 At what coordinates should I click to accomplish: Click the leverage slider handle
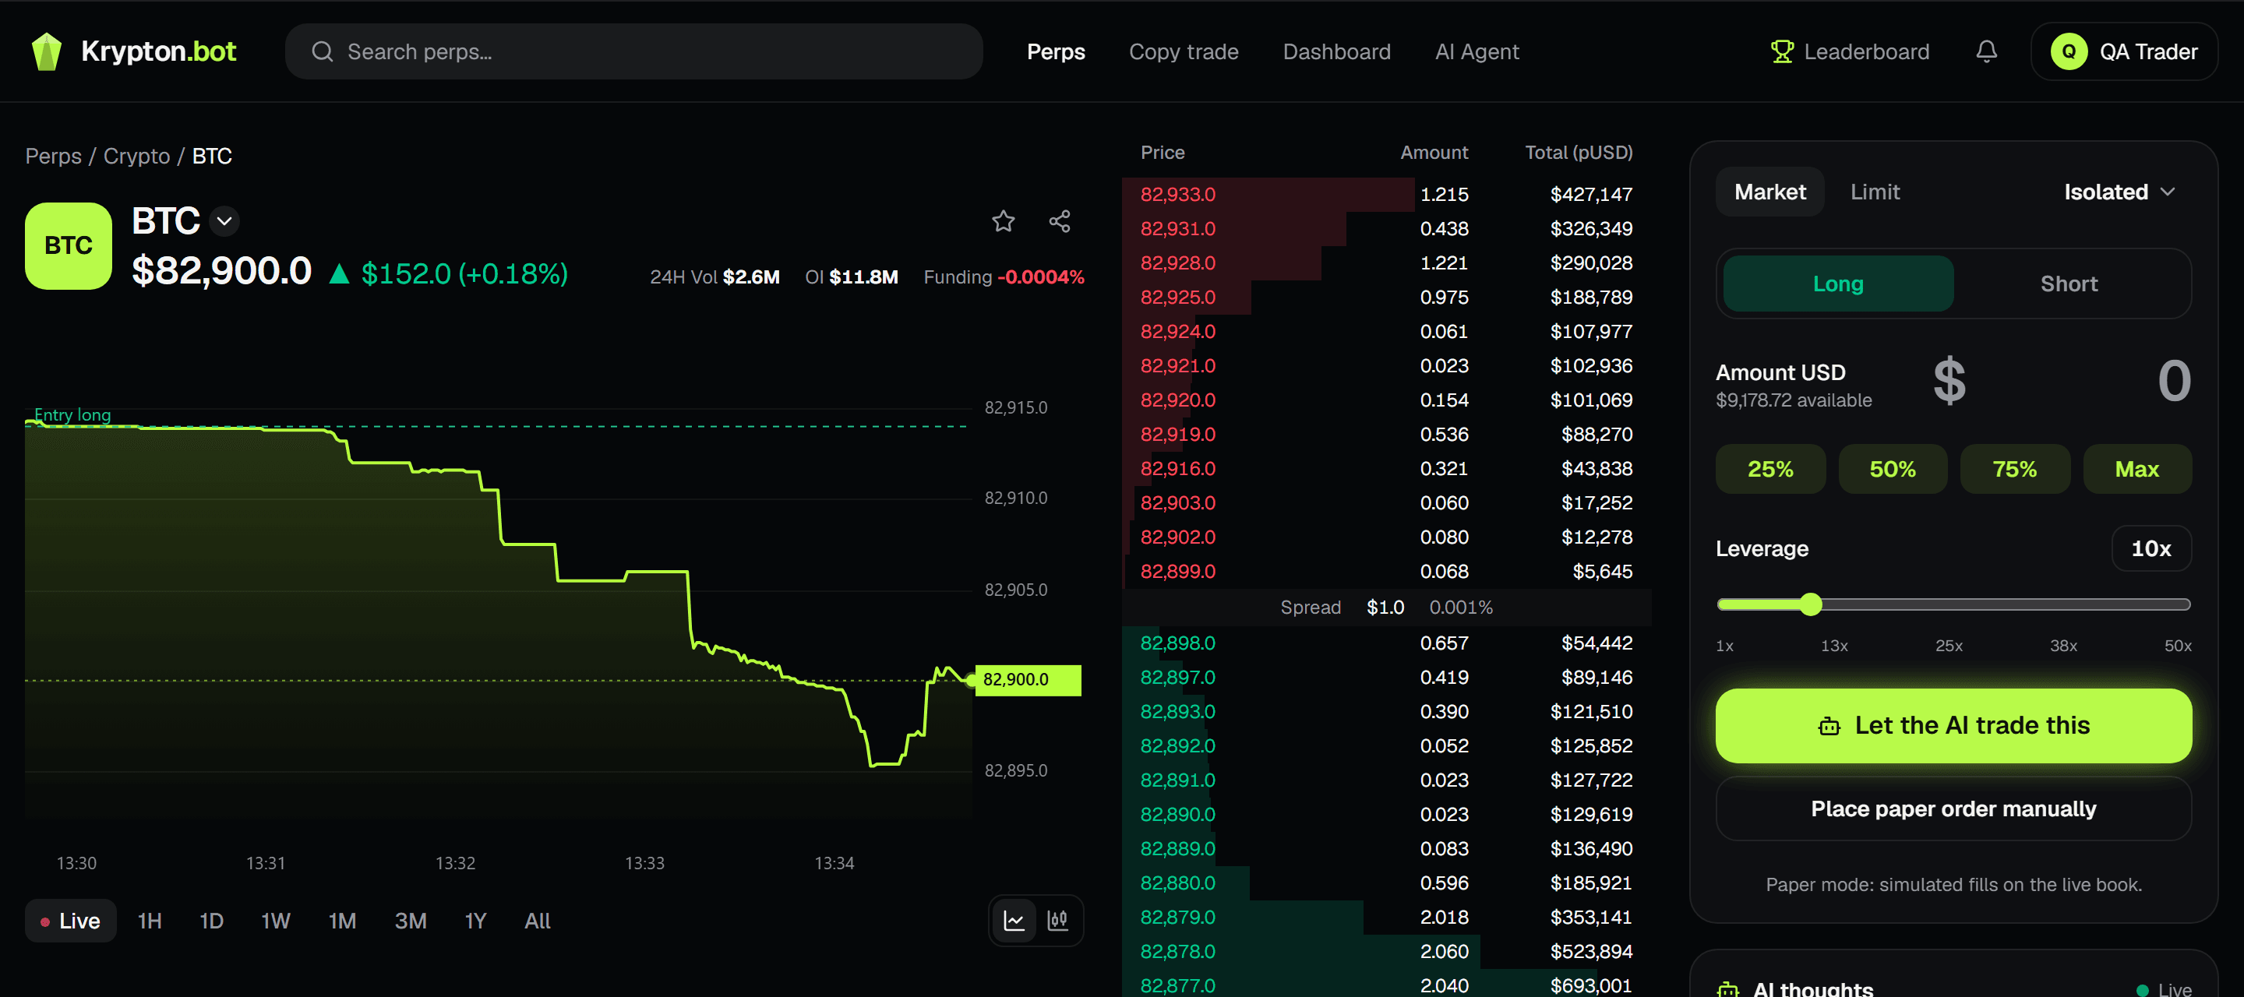(1811, 604)
